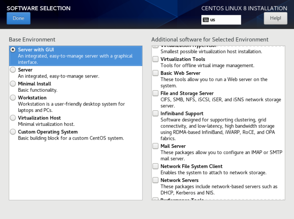Select Minimal Install option
The width and height of the screenshot is (294, 219).
(13, 84)
